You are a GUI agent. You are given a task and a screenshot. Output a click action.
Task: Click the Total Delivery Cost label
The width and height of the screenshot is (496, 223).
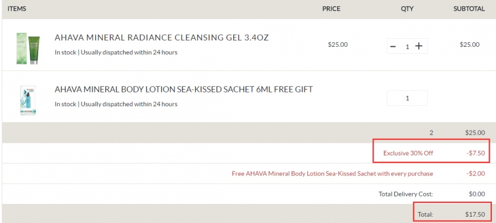(406, 194)
